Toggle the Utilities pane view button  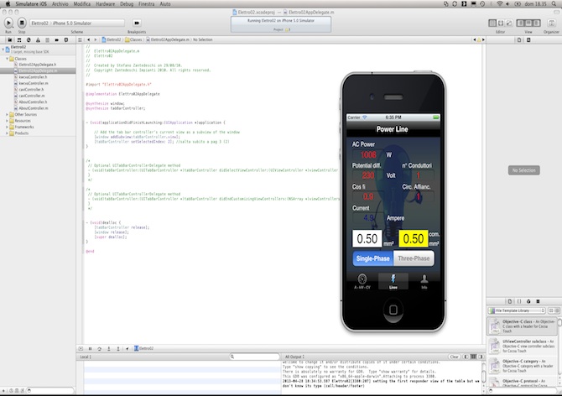click(537, 23)
